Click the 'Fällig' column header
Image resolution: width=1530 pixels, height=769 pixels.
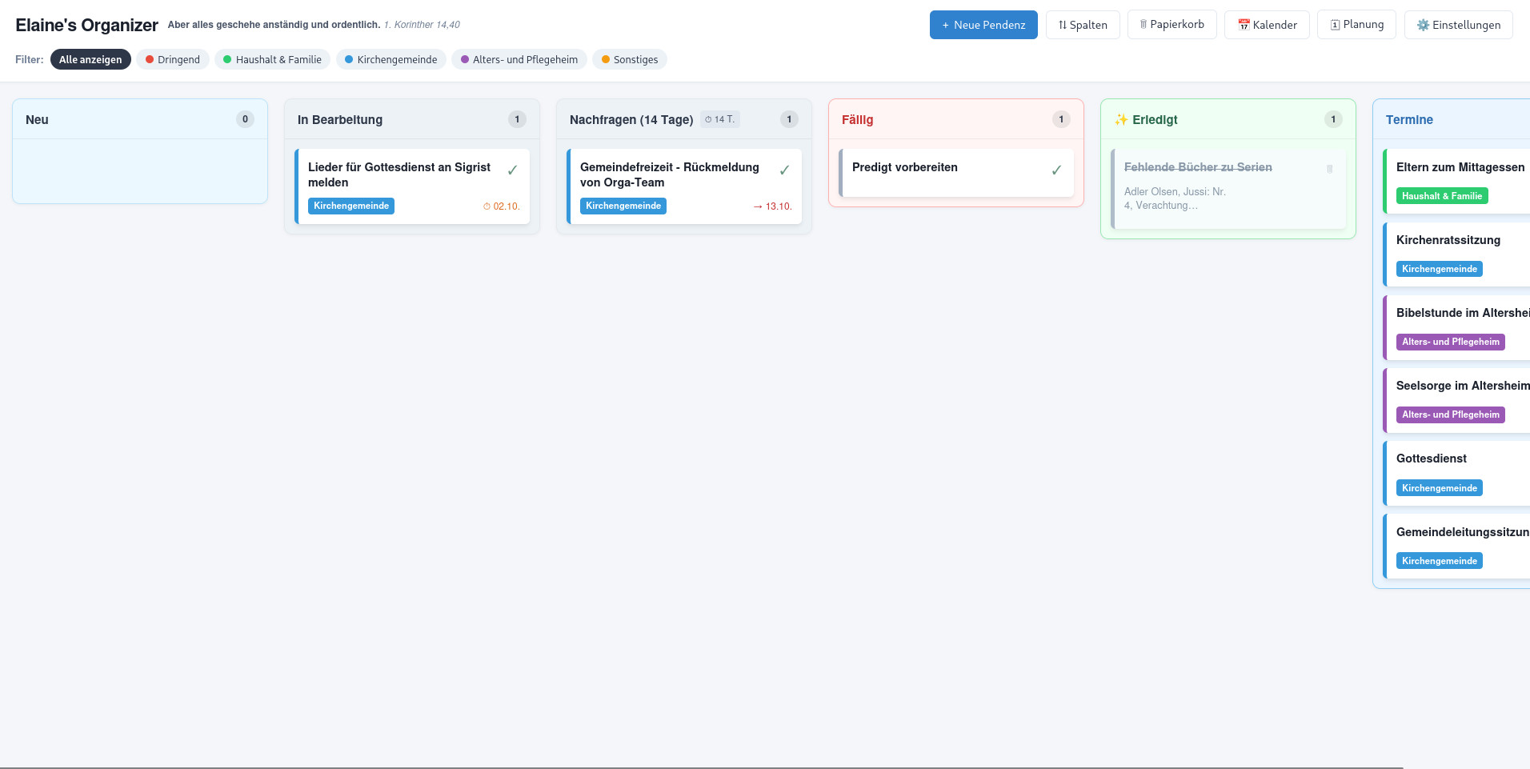click(x=956, y=119)
